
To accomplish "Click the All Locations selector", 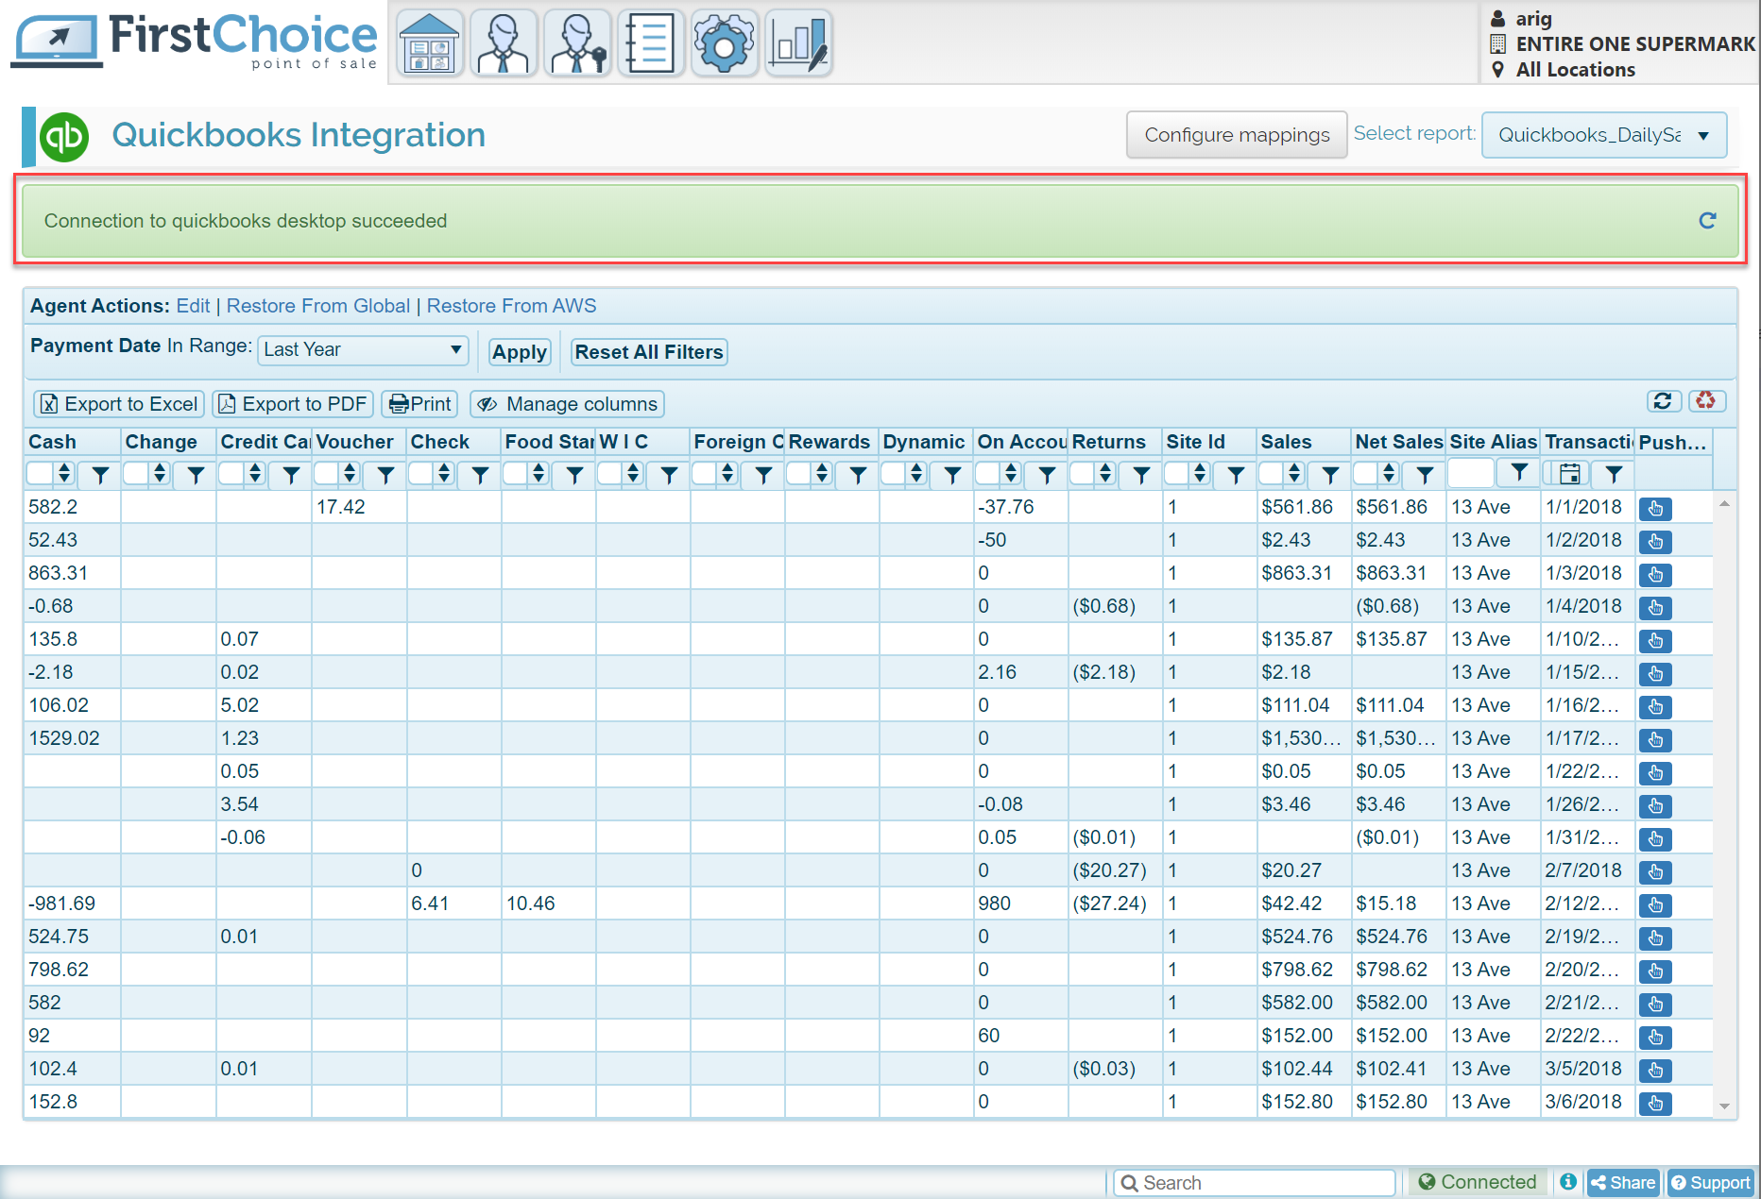I will click(x=1575, y=70).
